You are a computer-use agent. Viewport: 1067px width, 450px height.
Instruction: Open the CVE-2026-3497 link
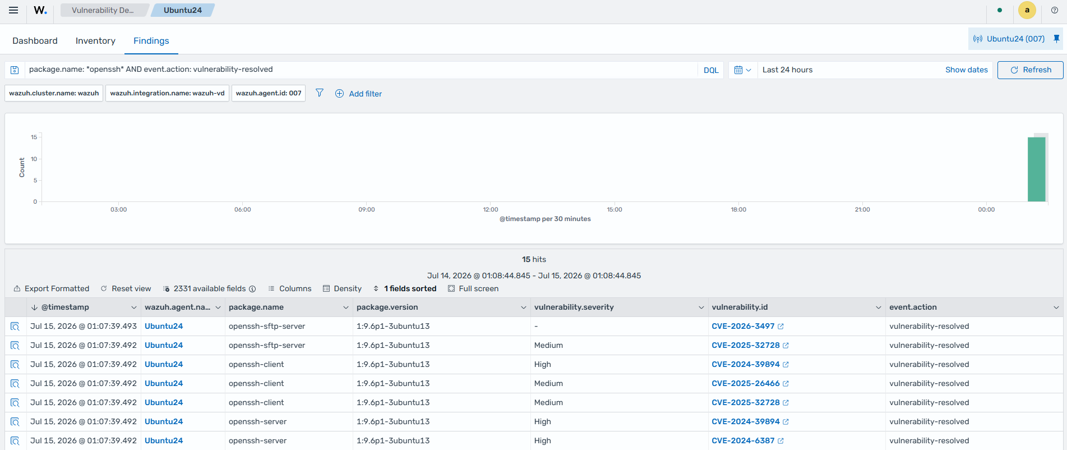coord(747,327)
